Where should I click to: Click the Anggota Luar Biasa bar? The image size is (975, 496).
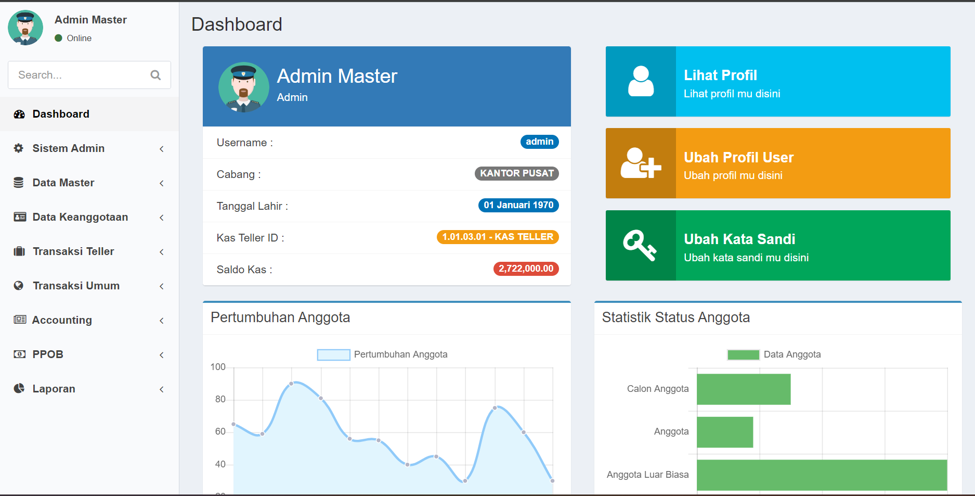coord(822,475)
